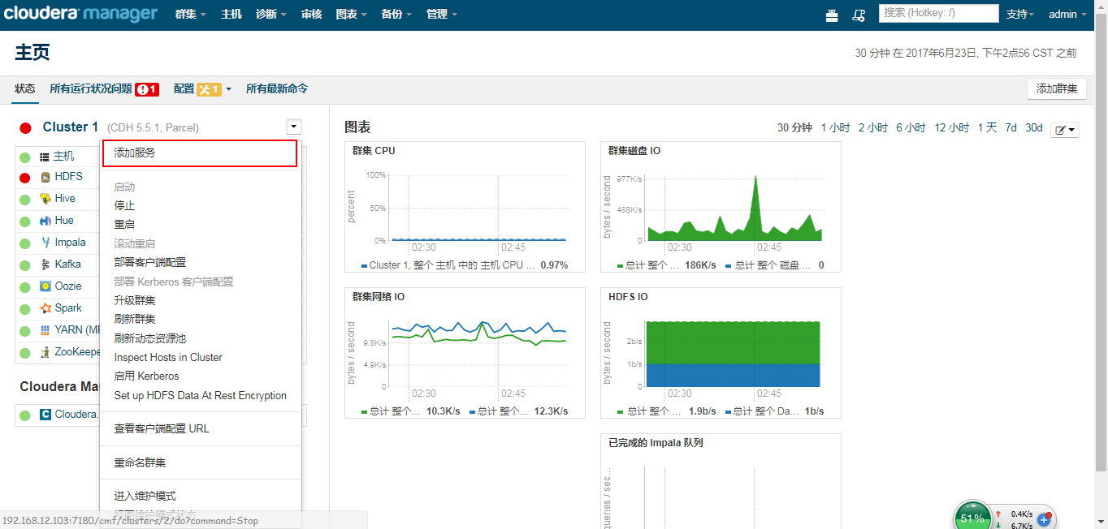Image resolution: width=1108 pixels, height=529 pixels.
Task: Click the red Cluster 1 status dot
Action: pos(25,128)
